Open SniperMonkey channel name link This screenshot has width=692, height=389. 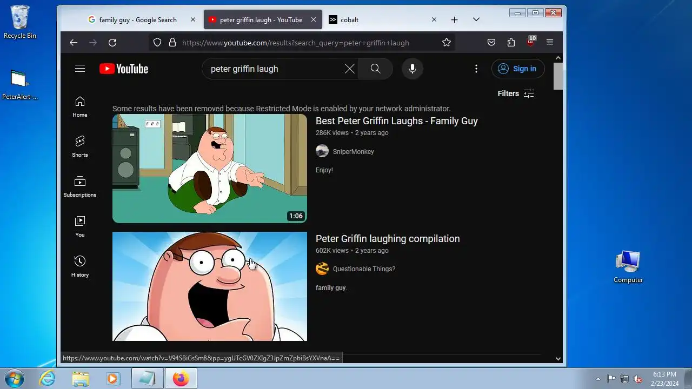[x=354, y=152]
